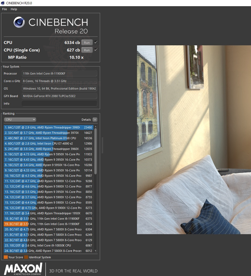The width and height of the screenshot is (251, 276).
Task: Toggle the CPU test checkbox
Action: point(96,42)
